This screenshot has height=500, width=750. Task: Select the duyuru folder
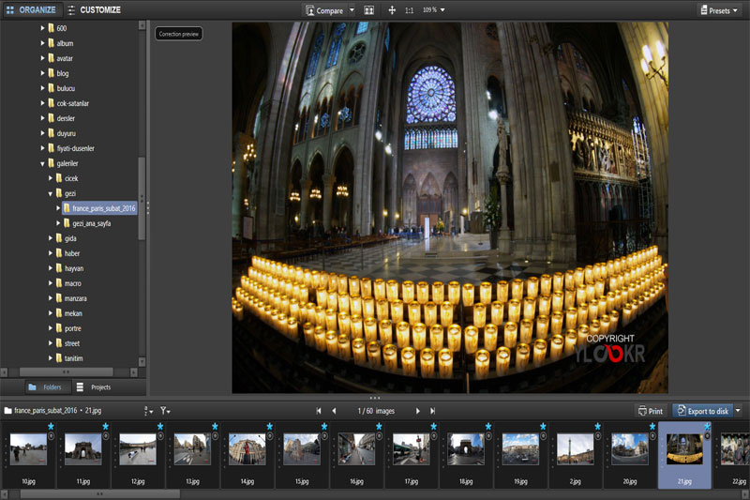point(62,133)
